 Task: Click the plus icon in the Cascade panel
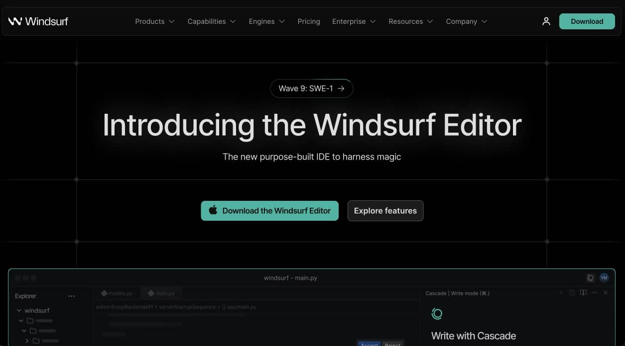click(561, 293)
